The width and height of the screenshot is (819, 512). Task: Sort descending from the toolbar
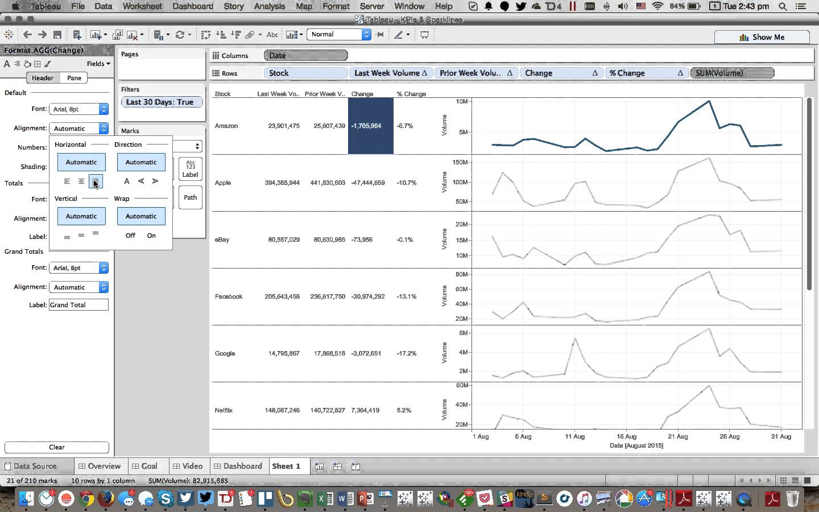tap(236, 35)
